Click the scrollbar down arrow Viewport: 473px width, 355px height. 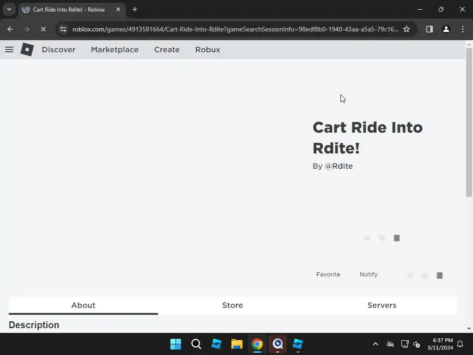[x=469, y=329]
